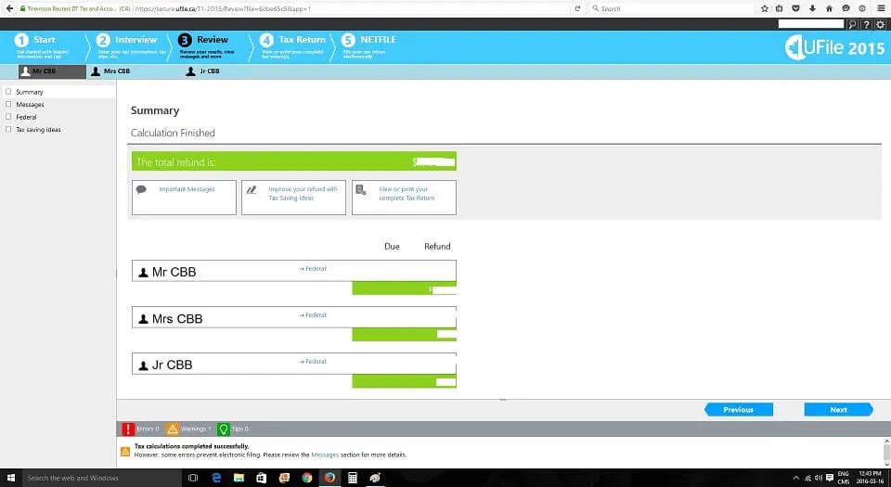Click Search the web and Windows box
The width and height of the screenshot is (891, 487).
point(101,478)
